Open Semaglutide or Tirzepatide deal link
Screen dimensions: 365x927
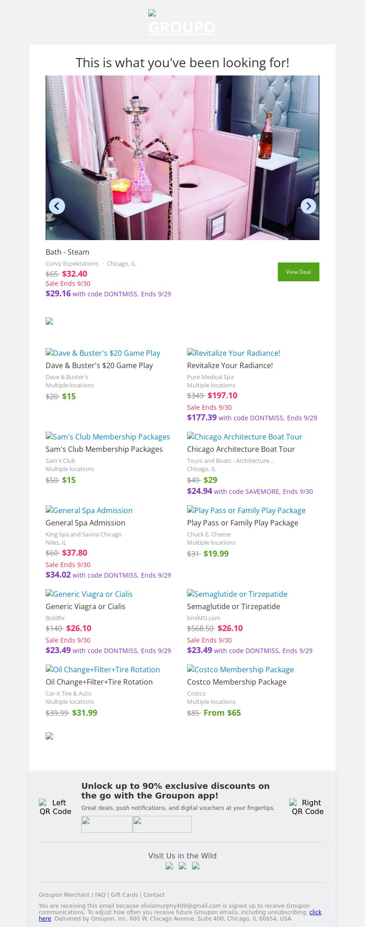pos(237,594)
